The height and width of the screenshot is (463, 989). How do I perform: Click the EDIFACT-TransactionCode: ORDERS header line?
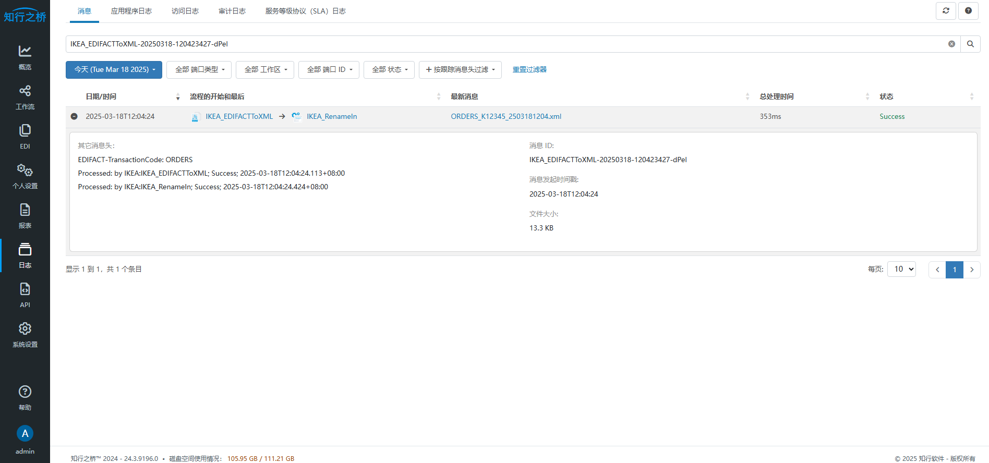(135, 160)
